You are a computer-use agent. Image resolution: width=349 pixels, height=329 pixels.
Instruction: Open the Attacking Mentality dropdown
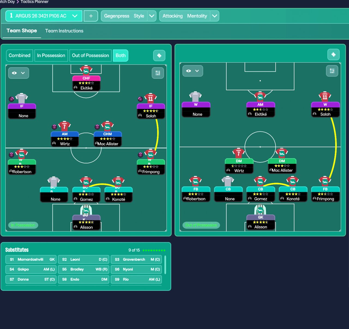point(189,16)
